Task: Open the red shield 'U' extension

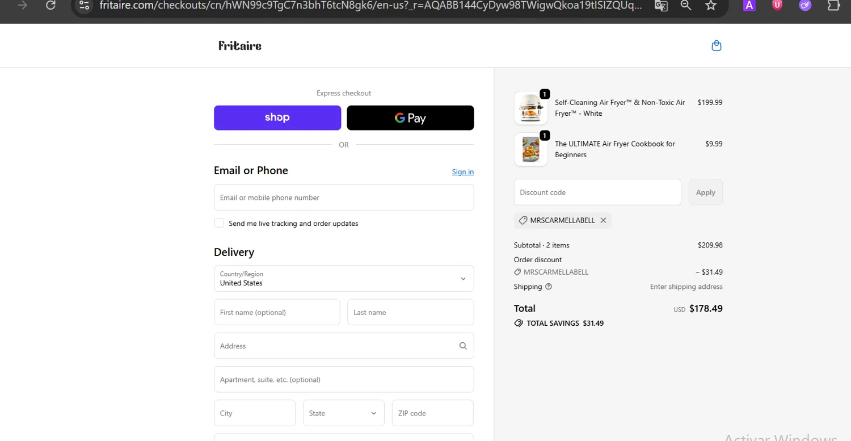Action: (x=777, y=5)
